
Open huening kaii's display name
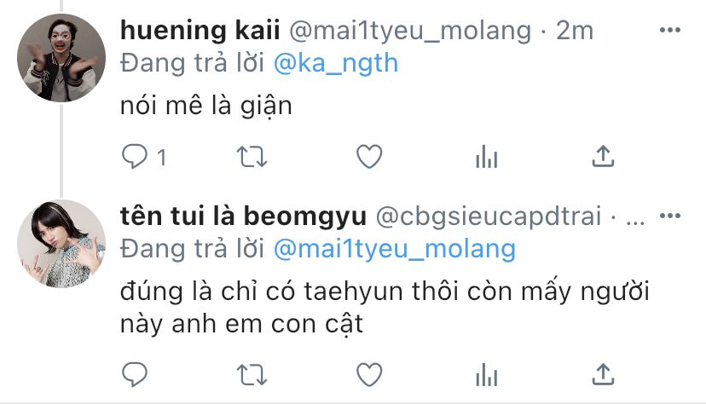(202, 32)
